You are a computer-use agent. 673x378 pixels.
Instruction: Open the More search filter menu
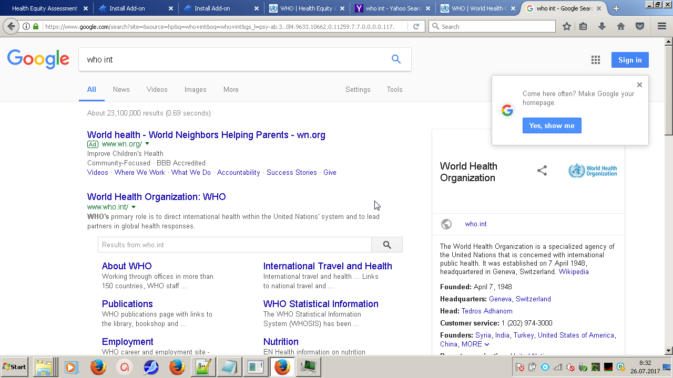pos(231,90)
